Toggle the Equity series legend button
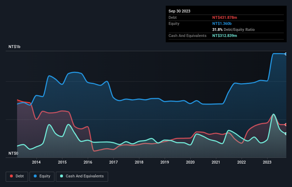This screenshot has width=292, height=187. [42, 176]
